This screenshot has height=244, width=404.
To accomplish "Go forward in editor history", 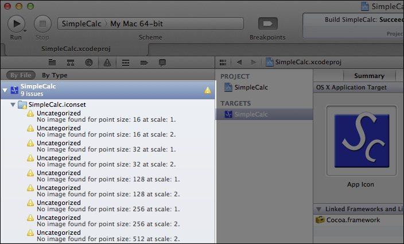I will point(254,62).
